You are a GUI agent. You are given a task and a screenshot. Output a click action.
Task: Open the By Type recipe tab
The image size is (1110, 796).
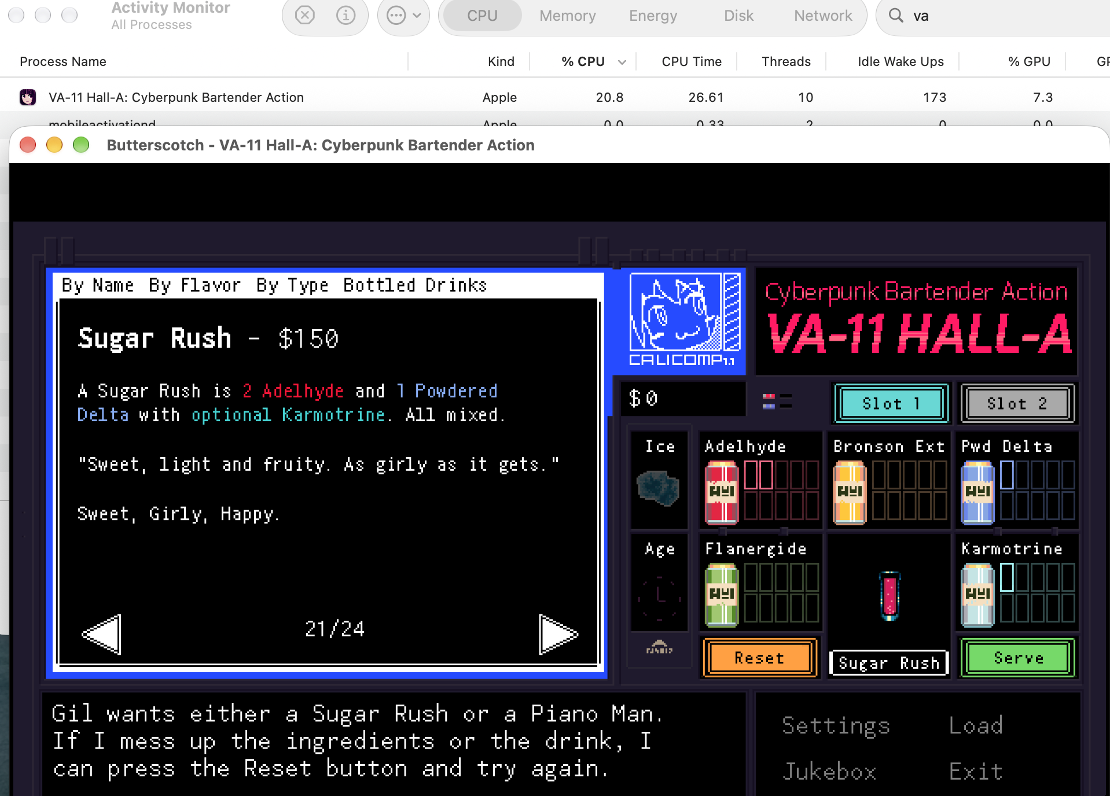click(x=292, y=285)
